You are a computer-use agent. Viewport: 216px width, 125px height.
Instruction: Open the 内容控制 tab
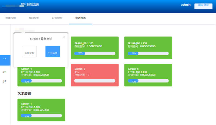[34, 18]
